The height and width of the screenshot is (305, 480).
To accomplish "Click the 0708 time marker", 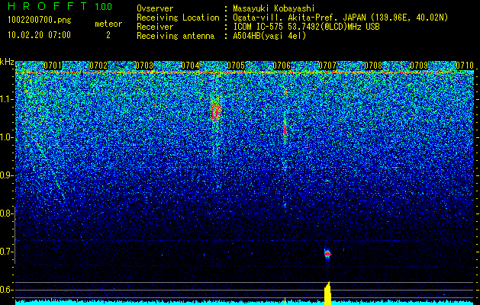I will (373, 66).
